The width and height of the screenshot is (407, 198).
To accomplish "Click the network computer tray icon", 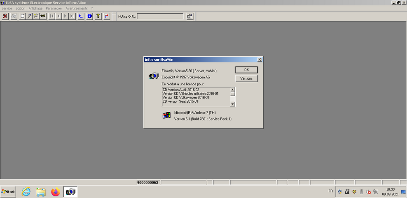I will click(x=375, y=192).
